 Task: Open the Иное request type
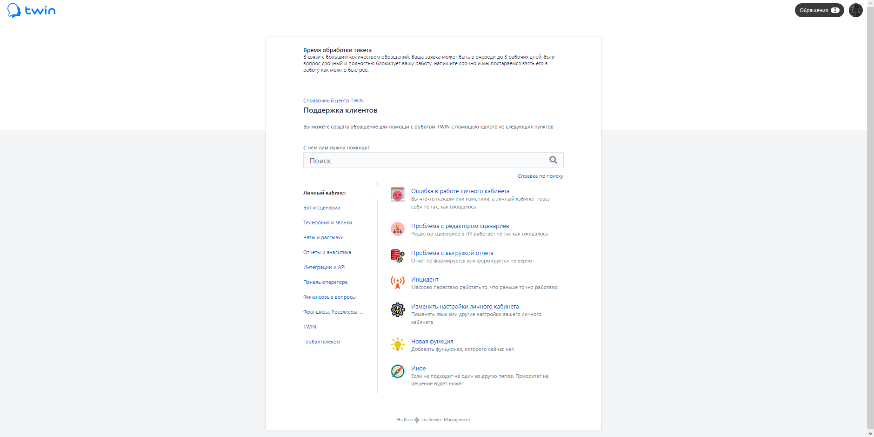[x=418, y=368]
